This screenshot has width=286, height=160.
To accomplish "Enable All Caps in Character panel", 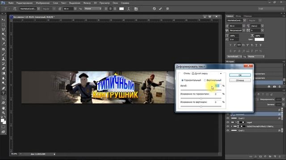I will click(x=239, y=45).
